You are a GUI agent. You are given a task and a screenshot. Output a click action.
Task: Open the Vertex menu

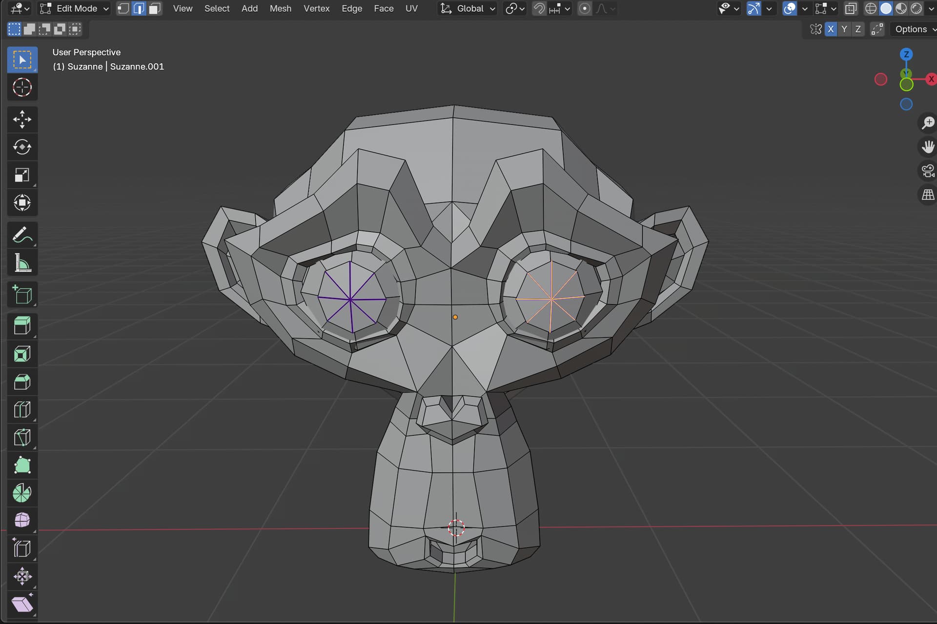point(317,8)
